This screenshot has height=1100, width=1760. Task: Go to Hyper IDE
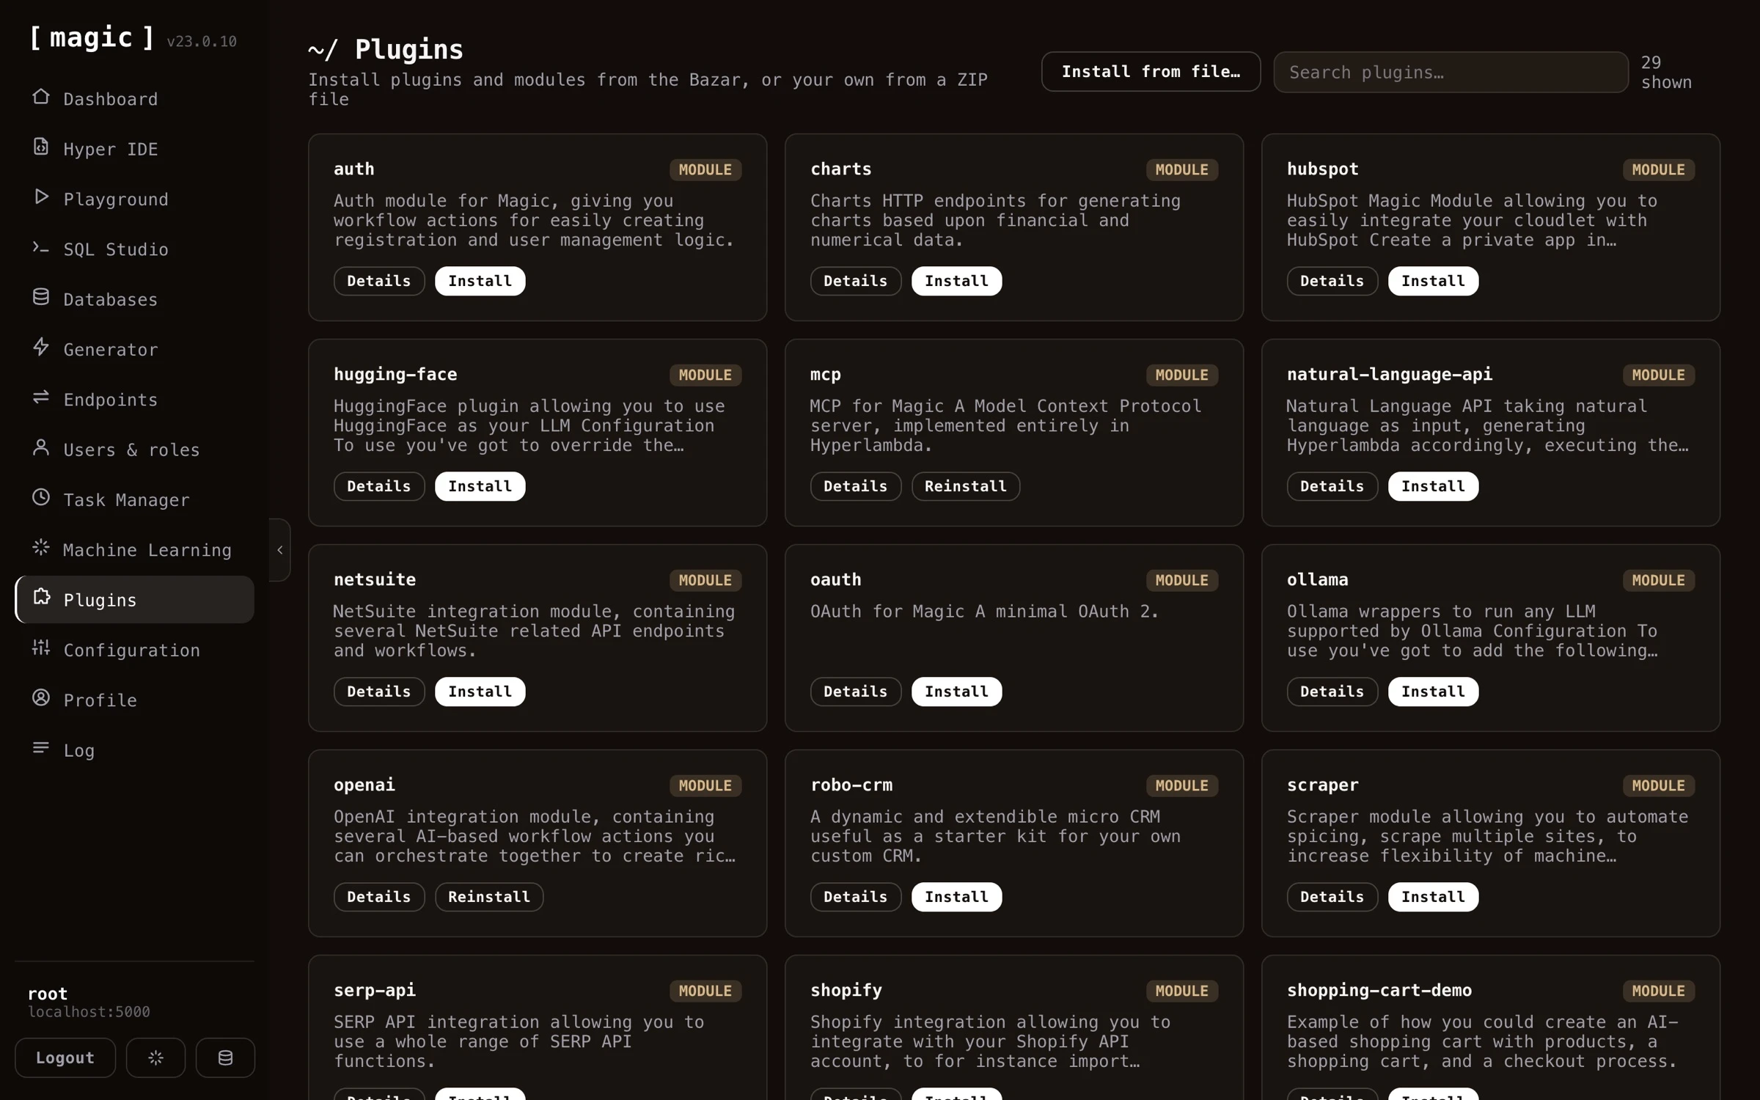[134, 149]
